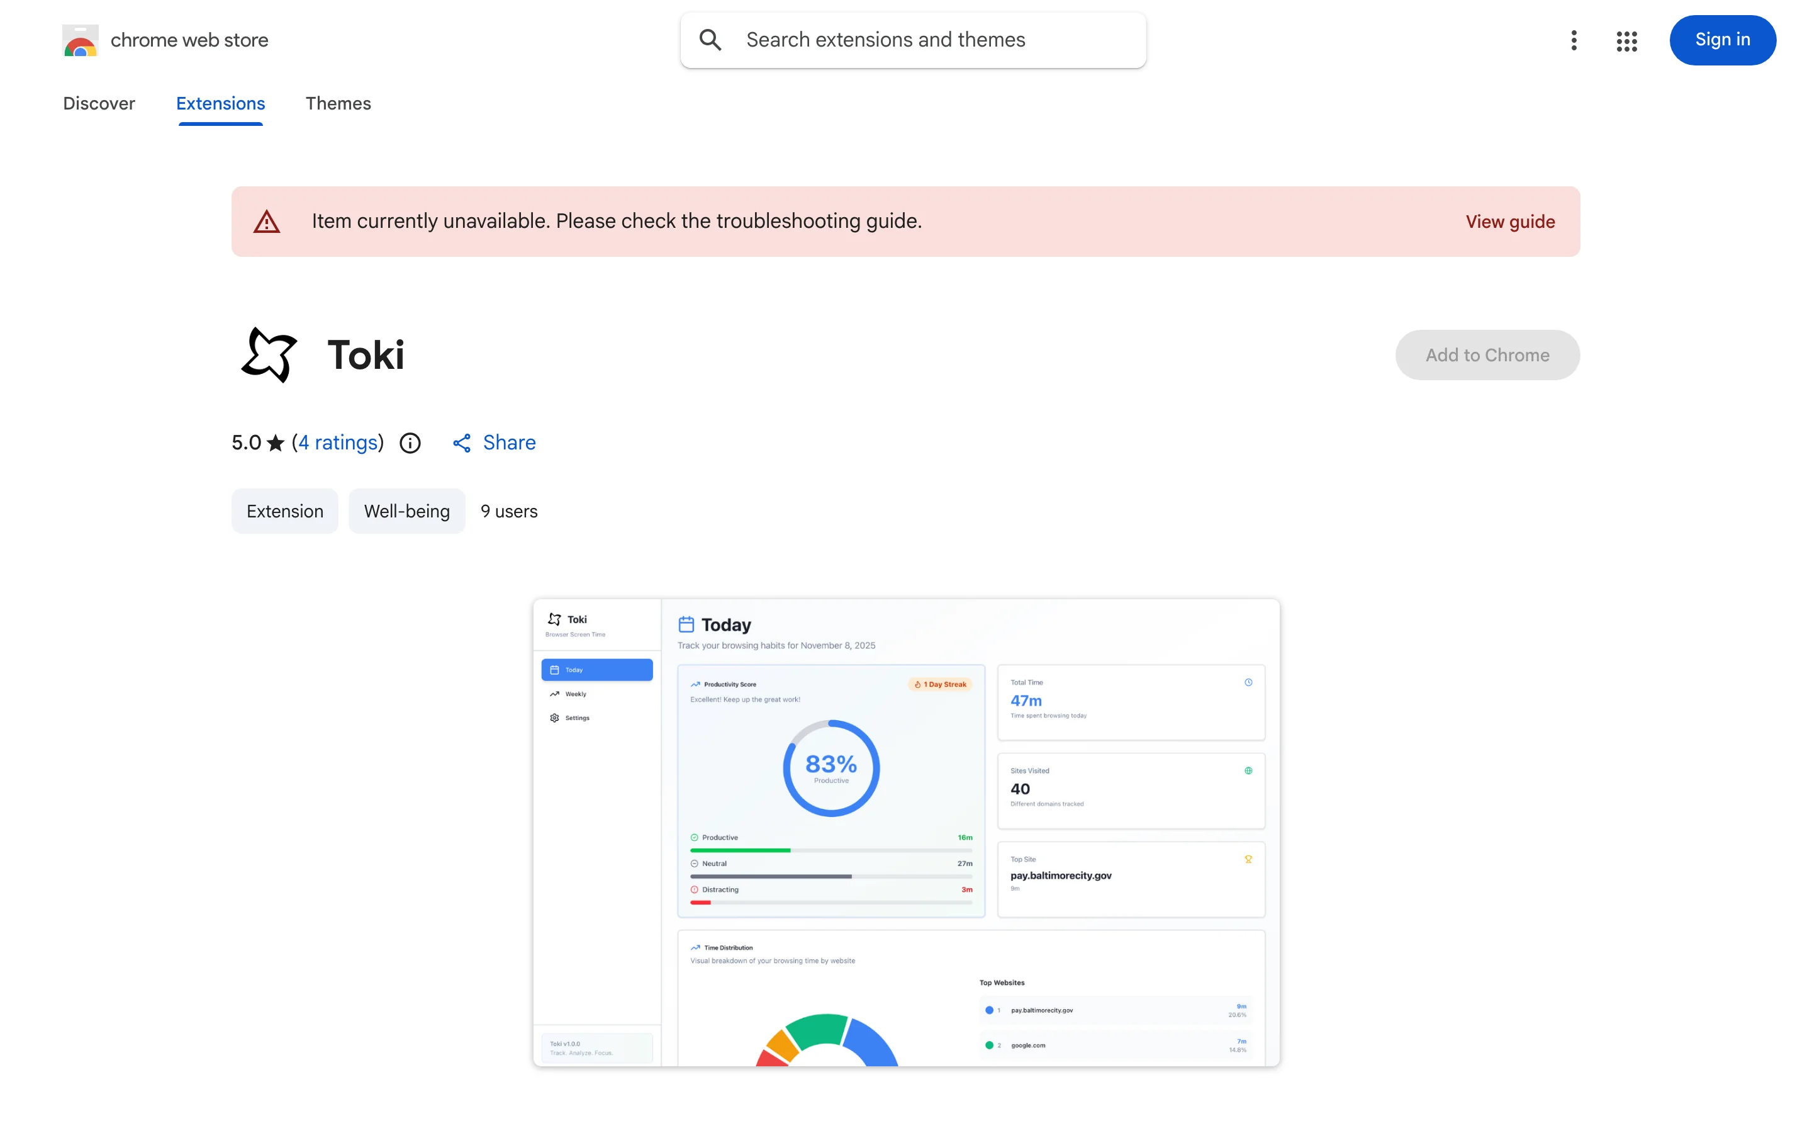Viewport: 1812px width, 1133px height.
Task: Select the Extensions tab
Action: (x=220, y=103)
